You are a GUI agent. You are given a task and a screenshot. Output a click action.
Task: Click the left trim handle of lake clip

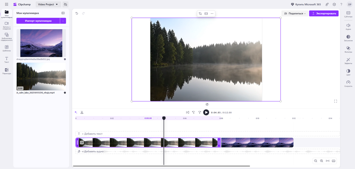[77, 142]
